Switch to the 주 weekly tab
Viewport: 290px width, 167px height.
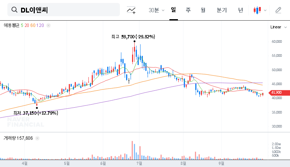coord(188,10)
